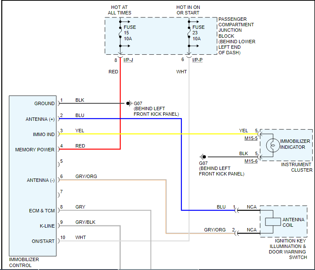Follow the M15-5 connector link
The width and height of the screenshot is (315, 270).
tap(251, 139)
